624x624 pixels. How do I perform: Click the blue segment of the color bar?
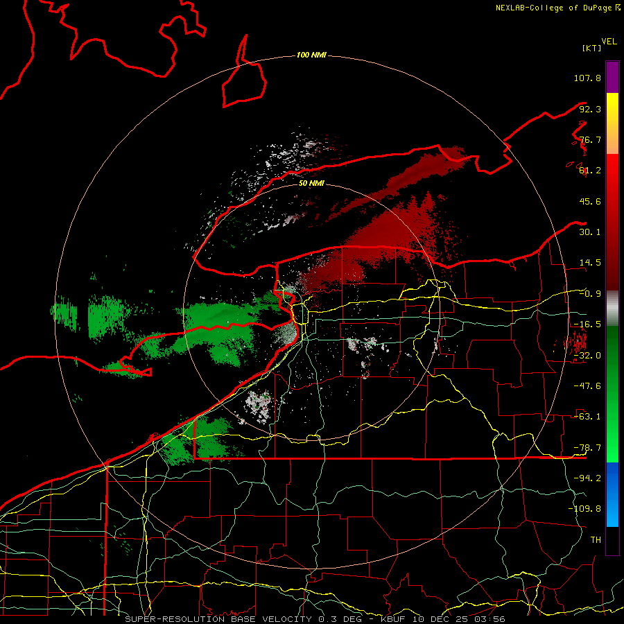click(x=612, y=494)
